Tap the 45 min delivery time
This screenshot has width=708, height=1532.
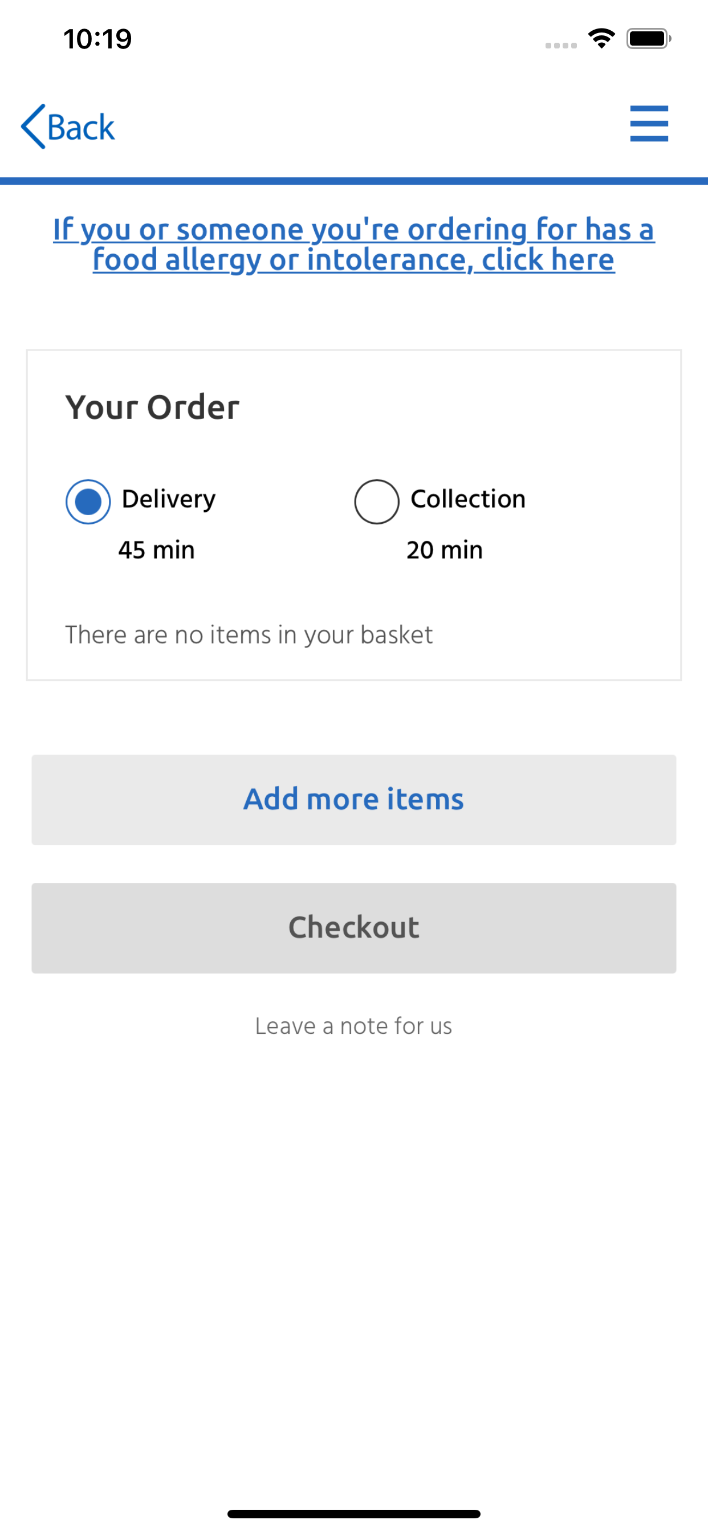coord(156,550)
